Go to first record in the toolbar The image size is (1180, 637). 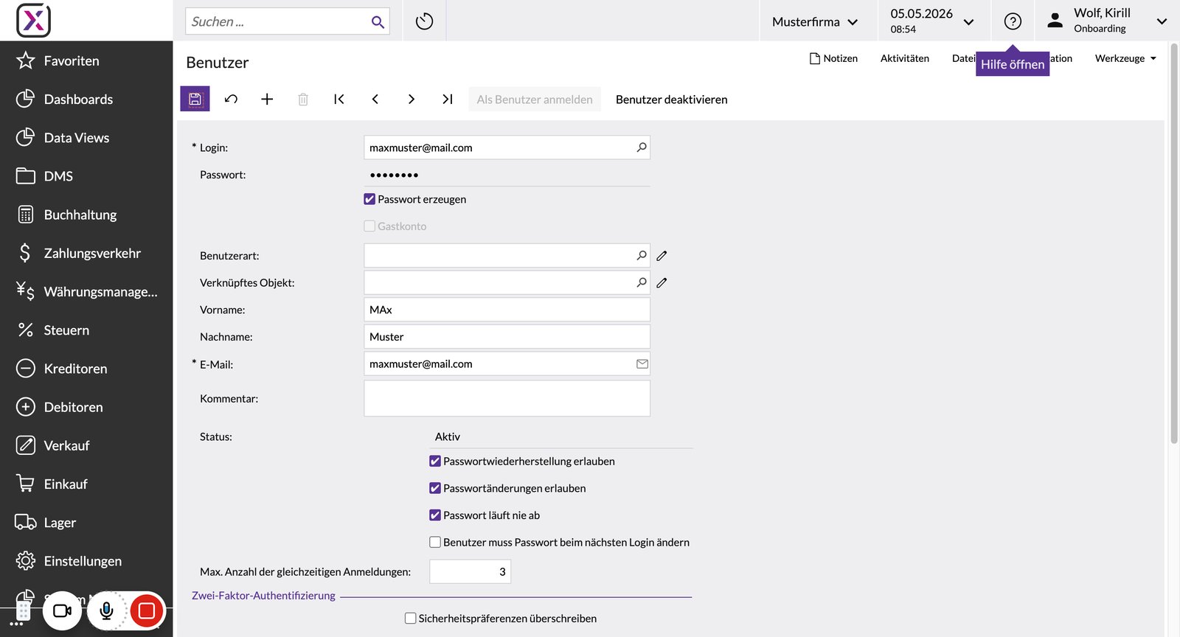tap(339, 99)
